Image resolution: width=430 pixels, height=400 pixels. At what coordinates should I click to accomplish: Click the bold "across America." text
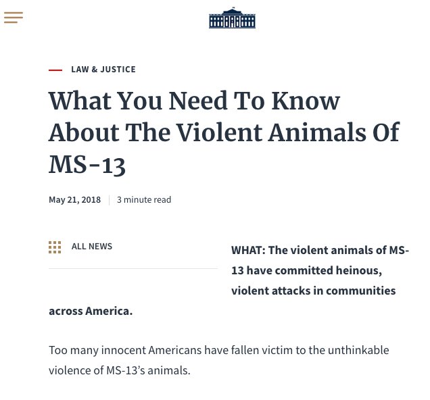91,311
